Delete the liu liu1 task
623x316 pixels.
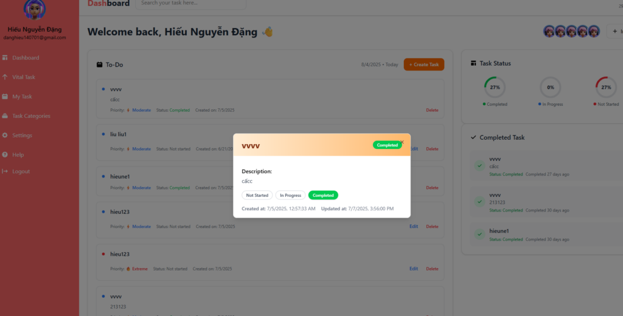tap(432, 149)
